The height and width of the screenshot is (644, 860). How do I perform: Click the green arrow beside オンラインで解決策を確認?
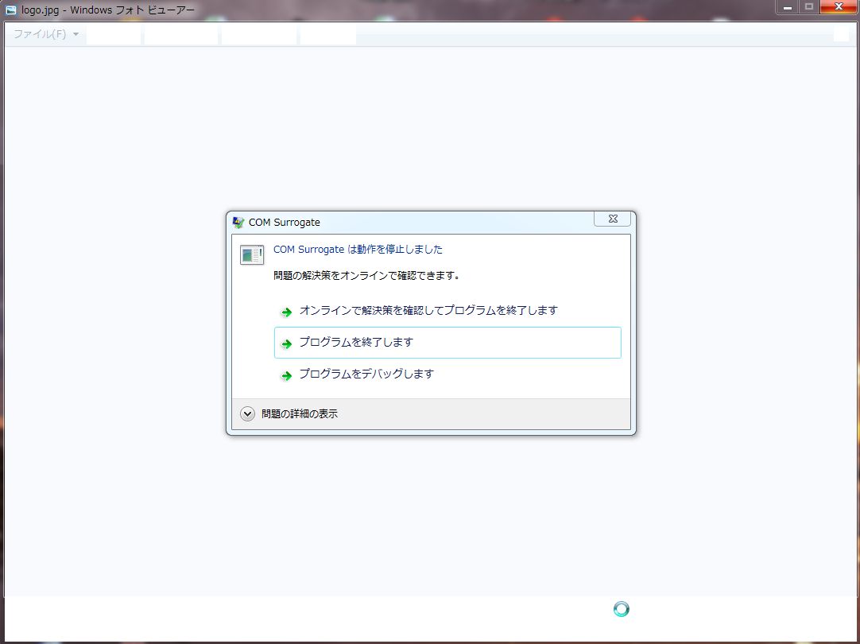286,312
